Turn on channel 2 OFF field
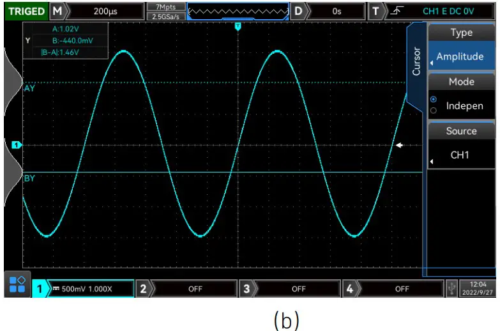 [x=195, y=289]
